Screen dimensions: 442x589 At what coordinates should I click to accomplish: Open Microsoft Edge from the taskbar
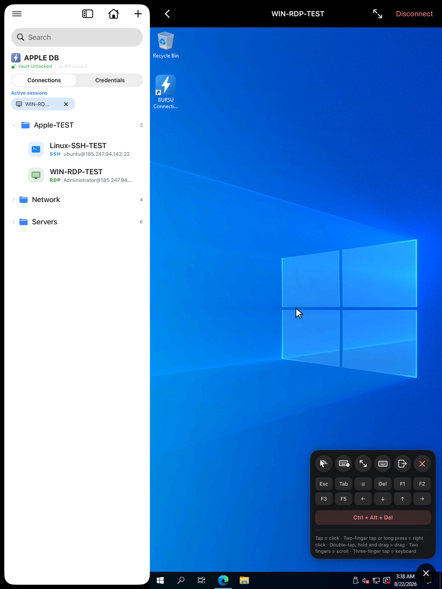tap(223, 580)
